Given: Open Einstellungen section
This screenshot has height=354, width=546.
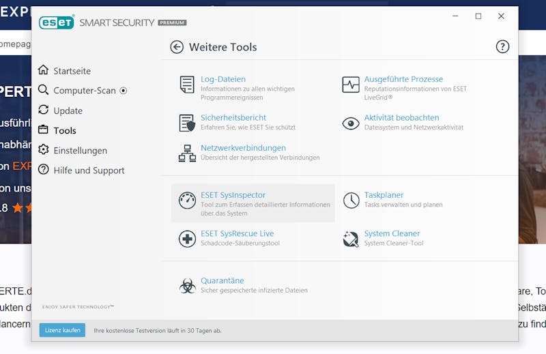Looking at the screenshot, I should point(80,151).
